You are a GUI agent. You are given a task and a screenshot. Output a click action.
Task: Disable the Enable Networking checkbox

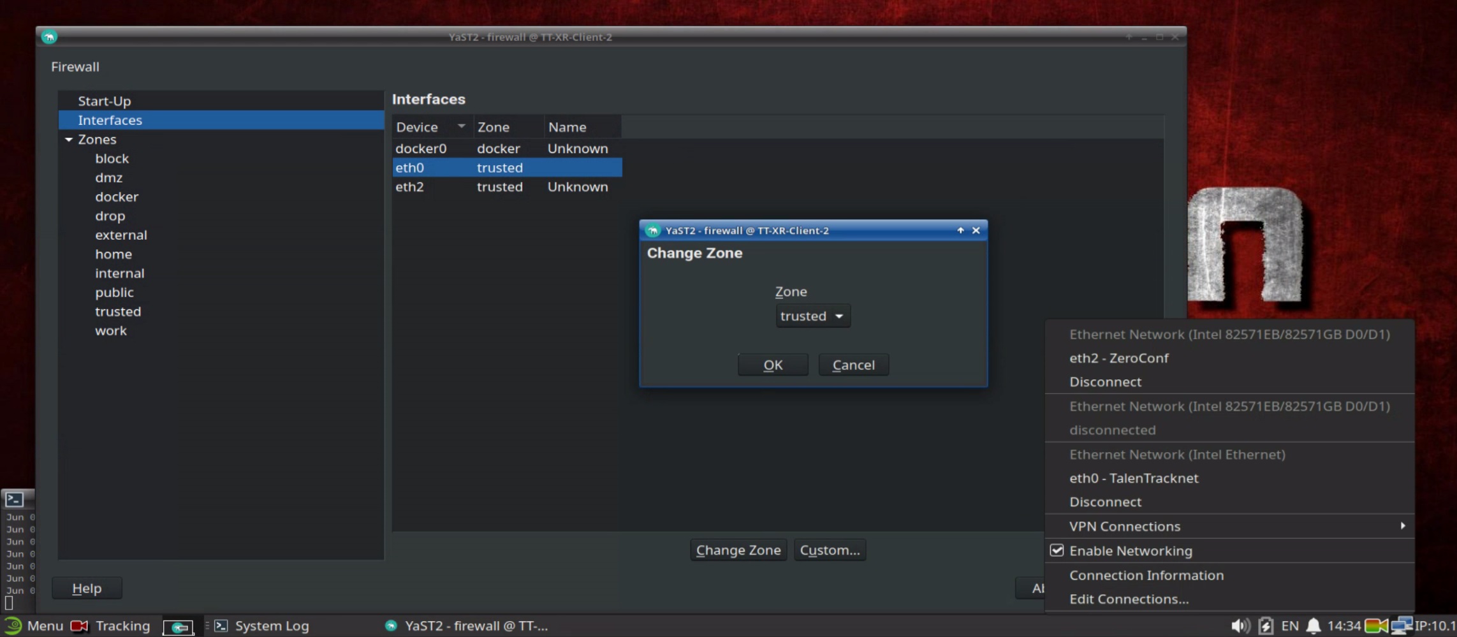[x=1057, y=550]
